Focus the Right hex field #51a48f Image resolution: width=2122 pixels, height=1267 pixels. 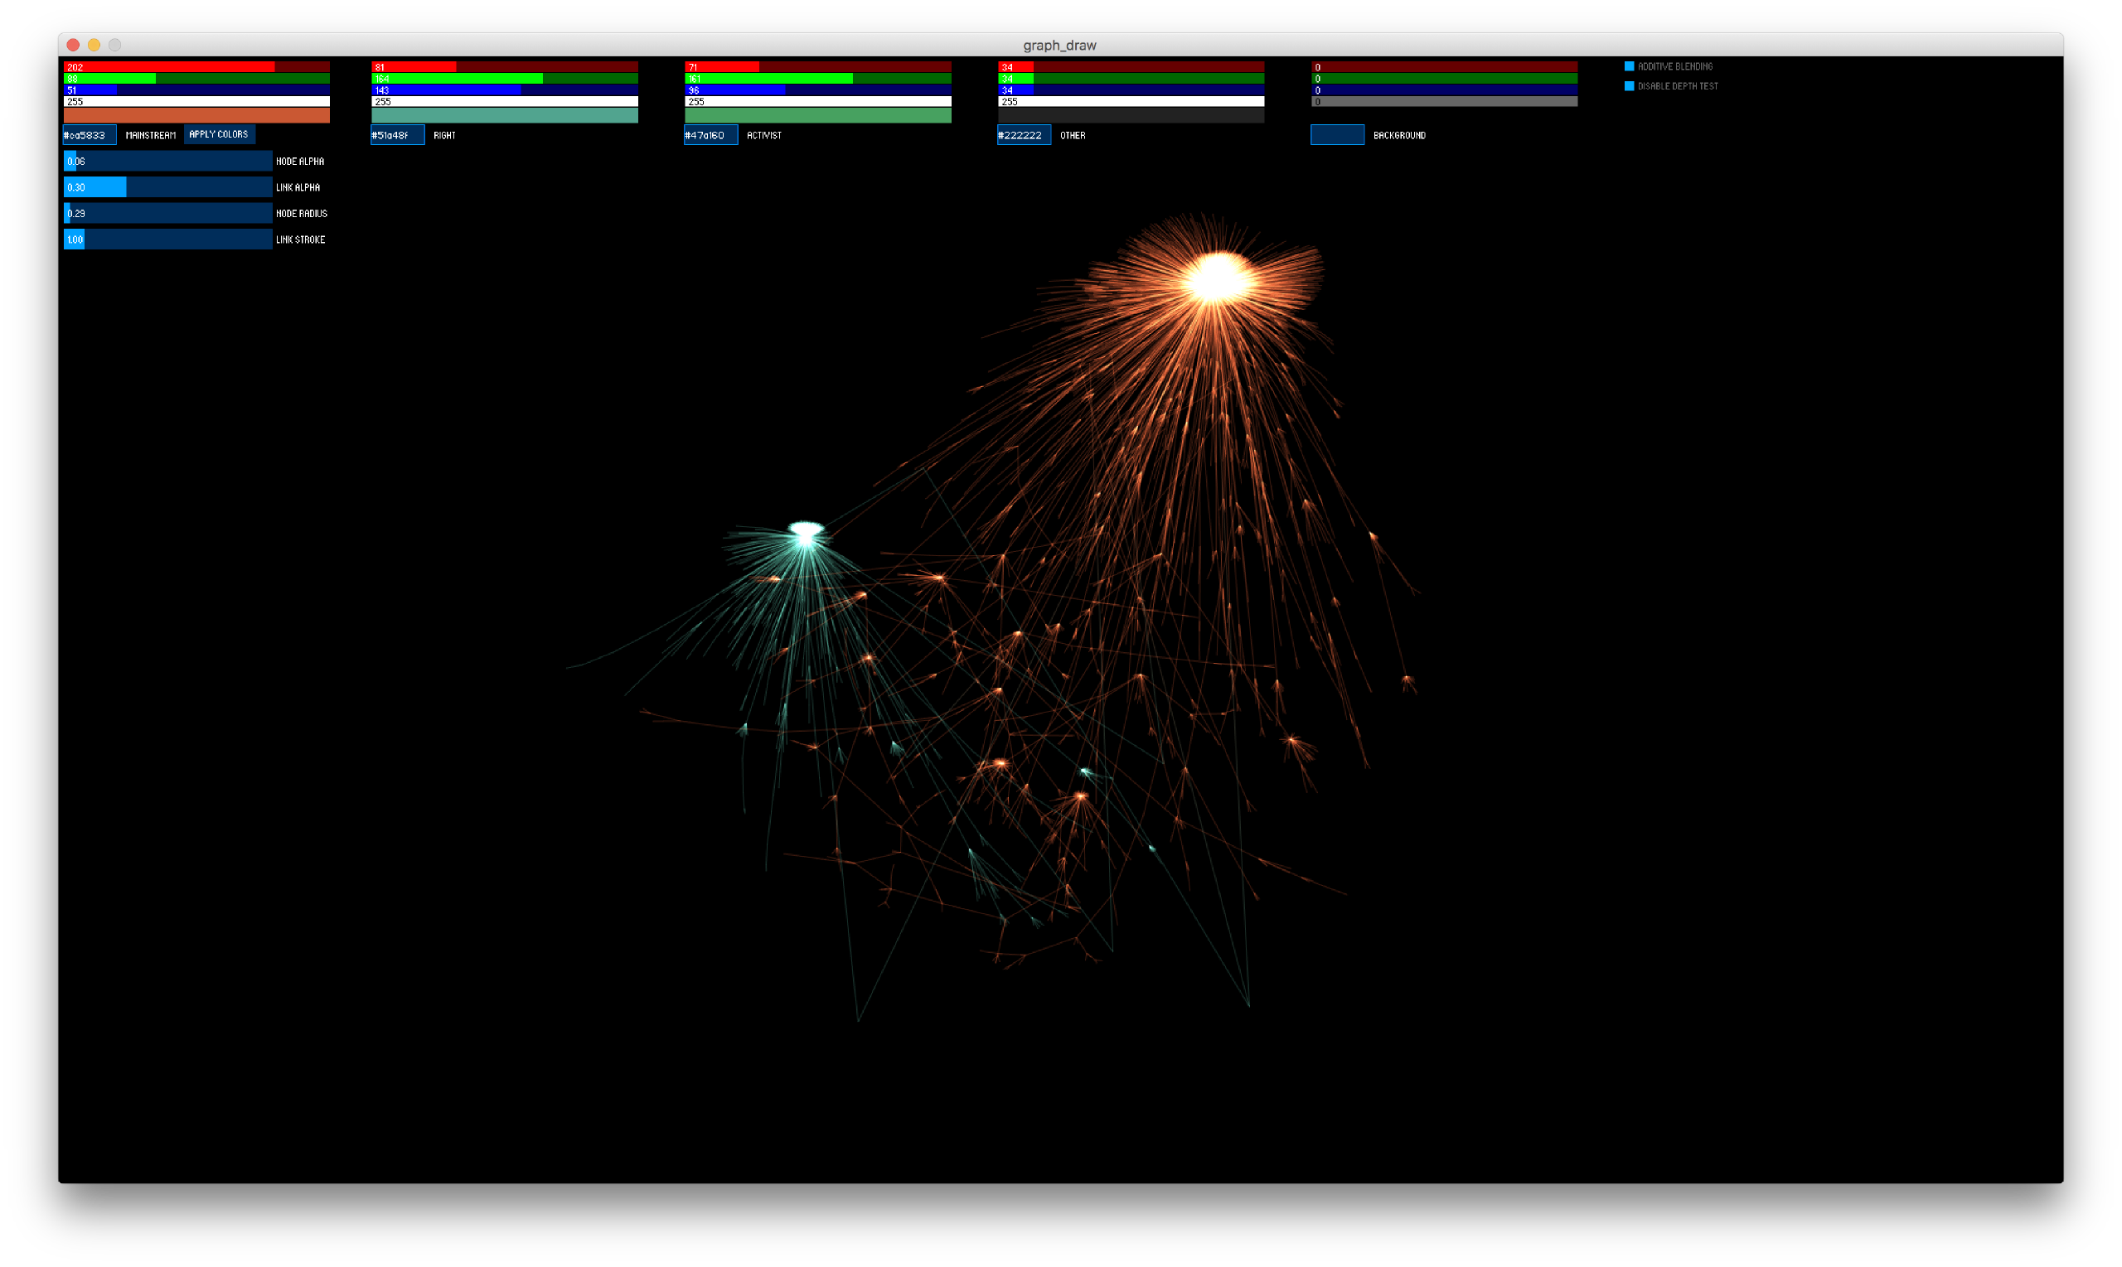click(397, 136)
